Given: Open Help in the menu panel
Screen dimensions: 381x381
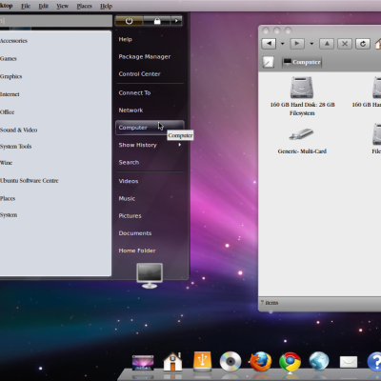Looking at the screenshot, I should [x=125, y=39].
